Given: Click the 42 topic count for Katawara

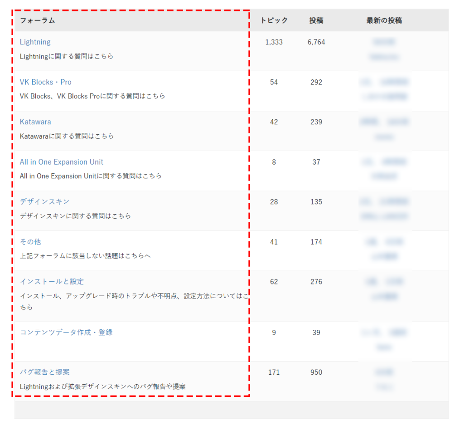Looking at the screenshot, I should 274,122.
